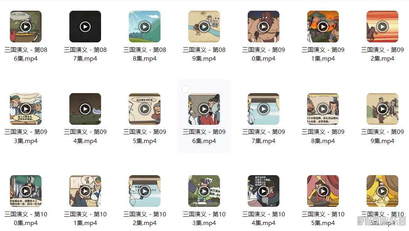Click the play icon on 第090集
The width and height of the screenshot is (409, 231).
coord(264,27)
